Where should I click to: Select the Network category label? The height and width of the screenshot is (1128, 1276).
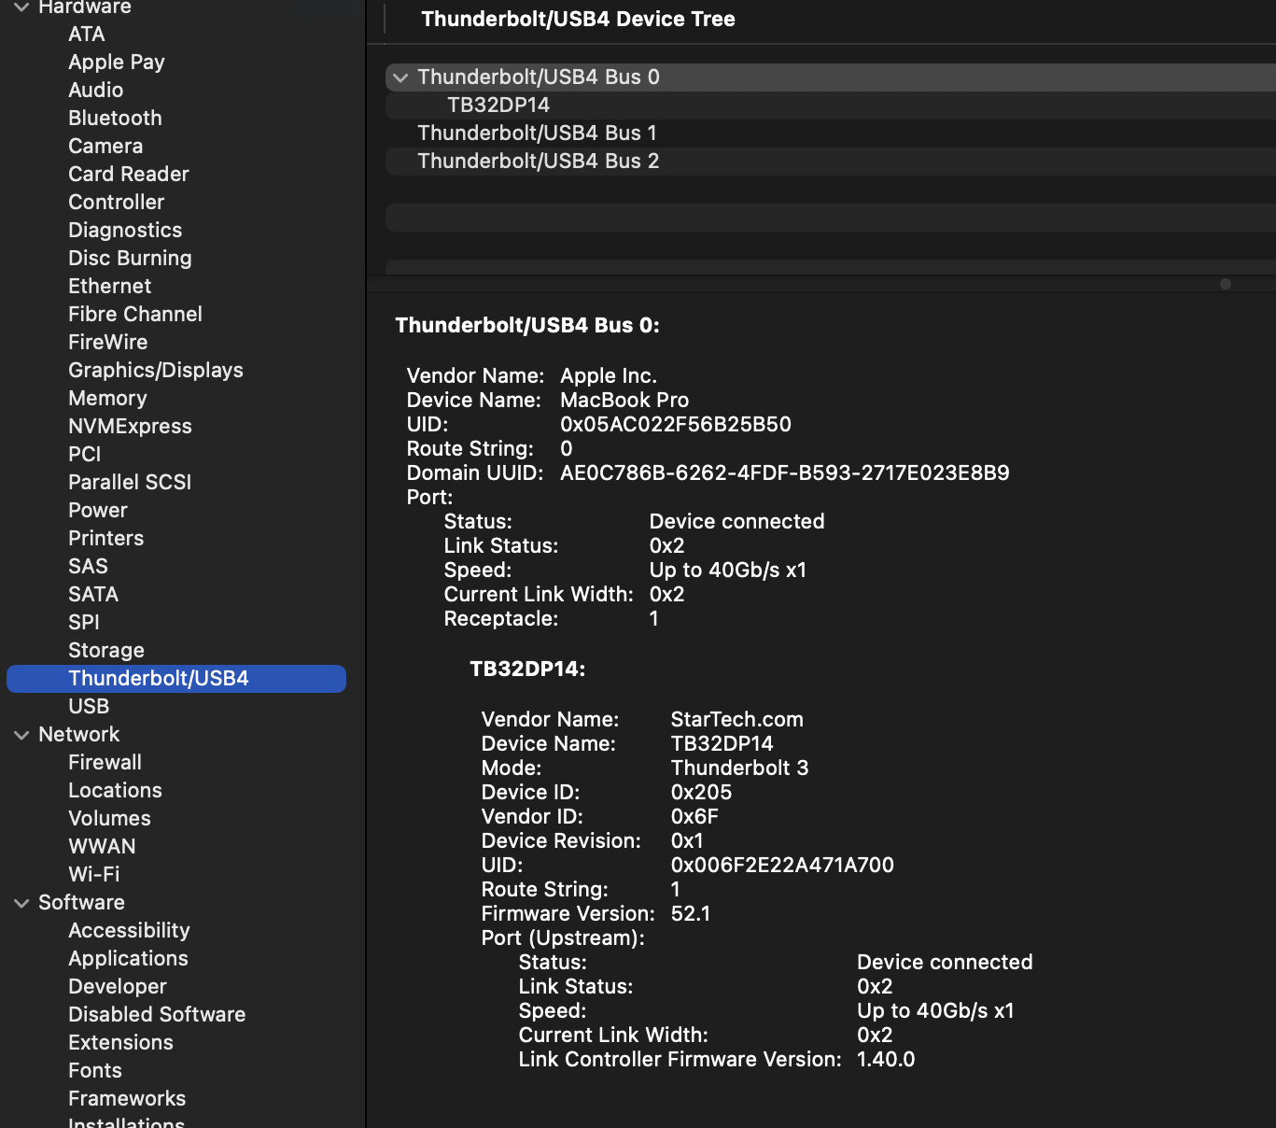pos(79,735)
